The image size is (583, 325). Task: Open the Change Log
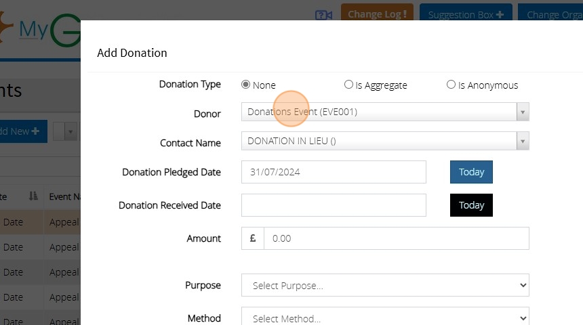pyautogui.click(x=377, y=14)
